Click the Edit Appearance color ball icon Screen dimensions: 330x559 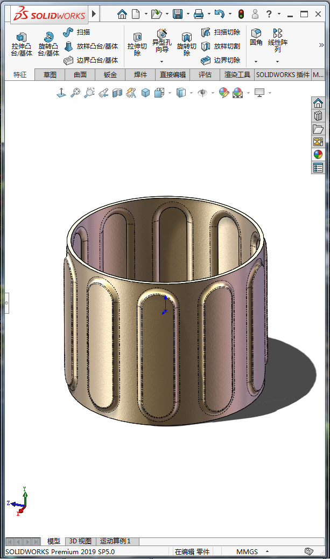(x=223, y=93)
